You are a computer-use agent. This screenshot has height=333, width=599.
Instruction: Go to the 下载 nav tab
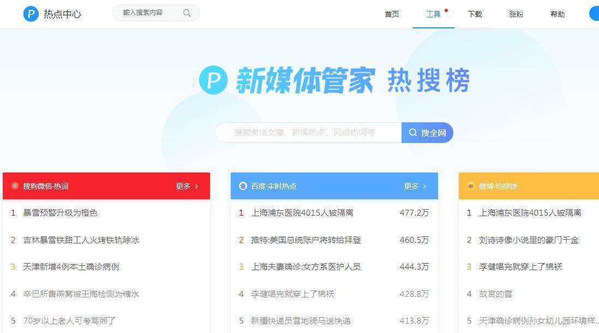475,14
